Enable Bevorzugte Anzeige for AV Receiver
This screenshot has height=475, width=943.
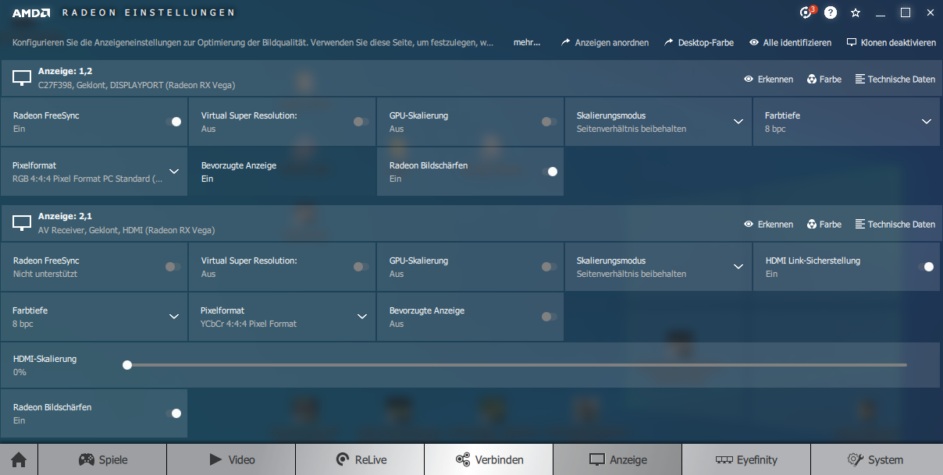(x=550, y=317)
